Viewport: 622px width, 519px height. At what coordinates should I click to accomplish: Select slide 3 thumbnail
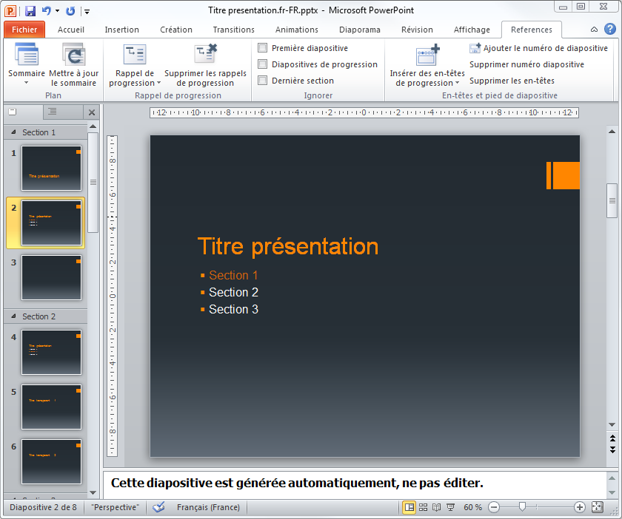[52, 278]
